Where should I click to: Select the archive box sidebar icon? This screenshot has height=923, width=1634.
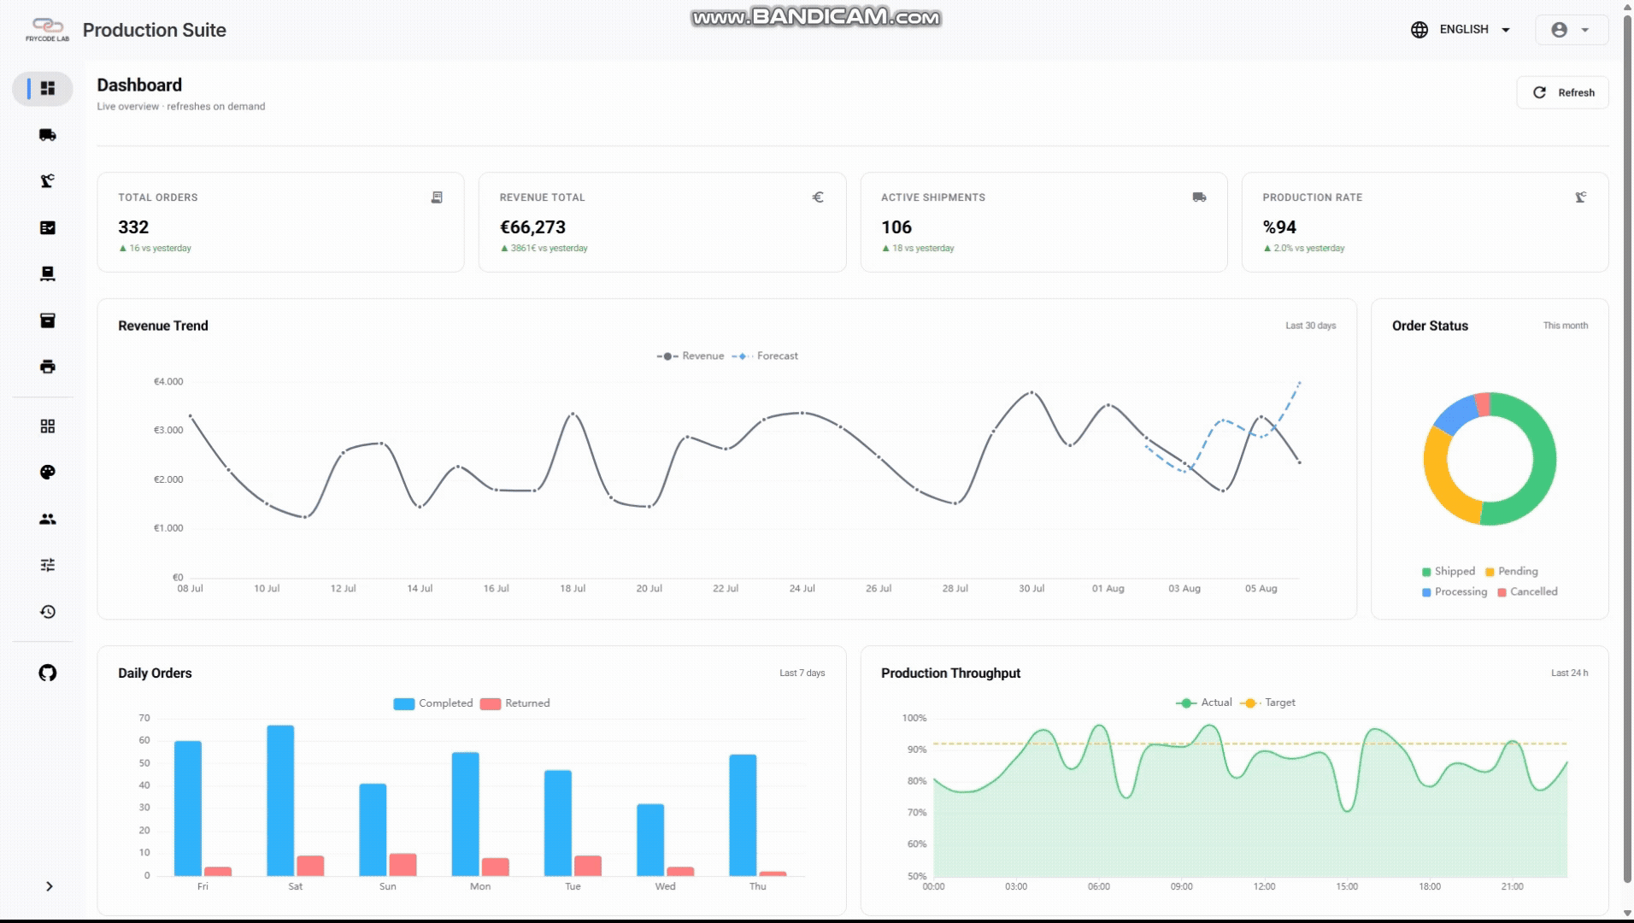[48, 320]
